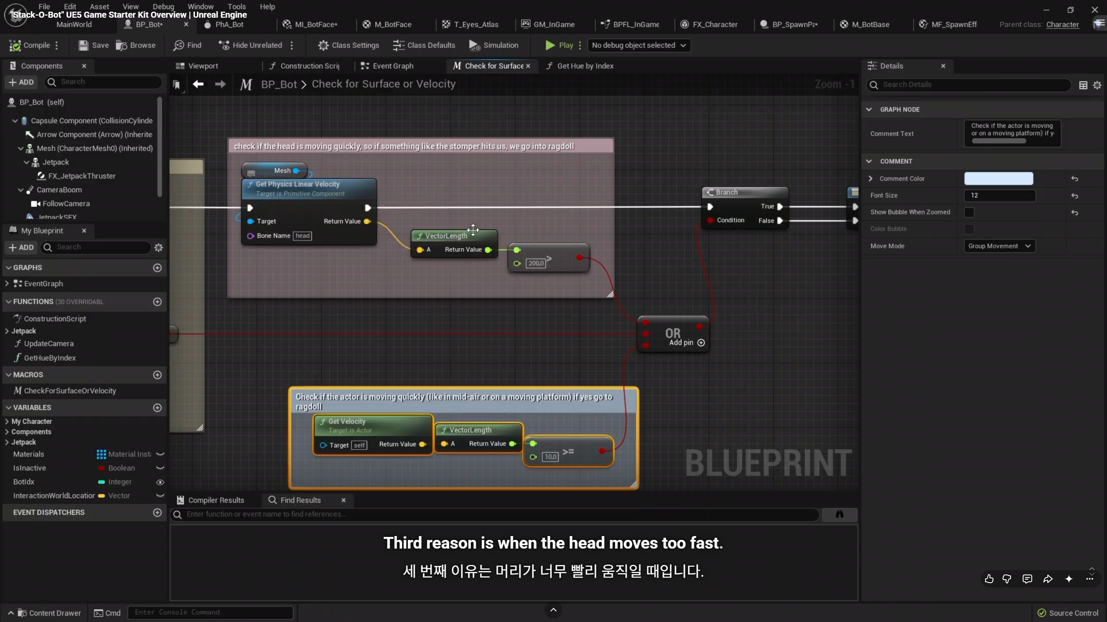Viewport: 1107px width, 622px height.
Task: Open the File menu
Action: coord(44,6)
